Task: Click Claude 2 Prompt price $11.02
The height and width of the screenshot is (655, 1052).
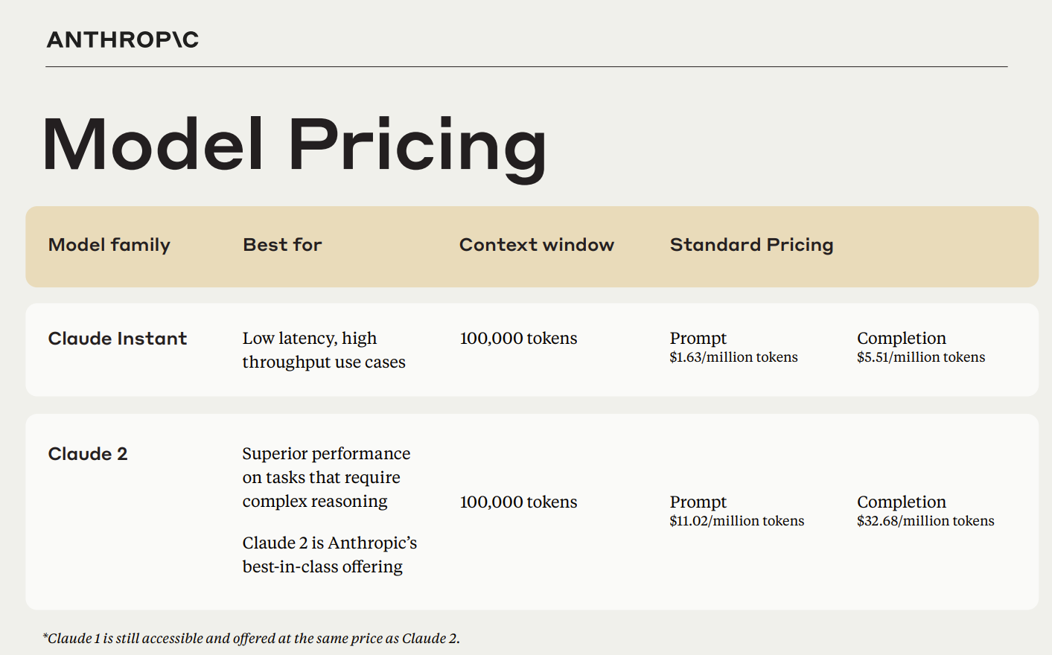Action: [737, 521]
